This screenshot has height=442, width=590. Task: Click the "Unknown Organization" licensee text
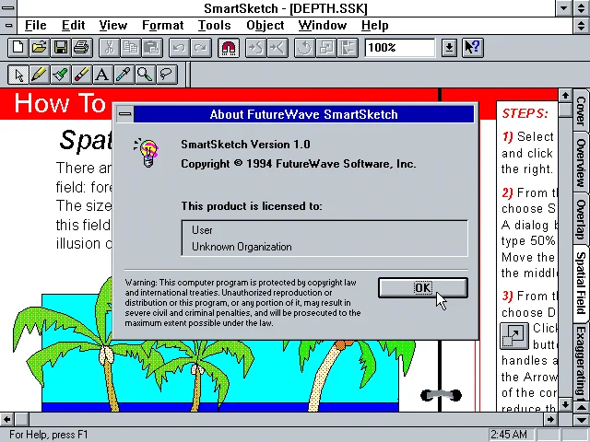(x=242, y=247)
